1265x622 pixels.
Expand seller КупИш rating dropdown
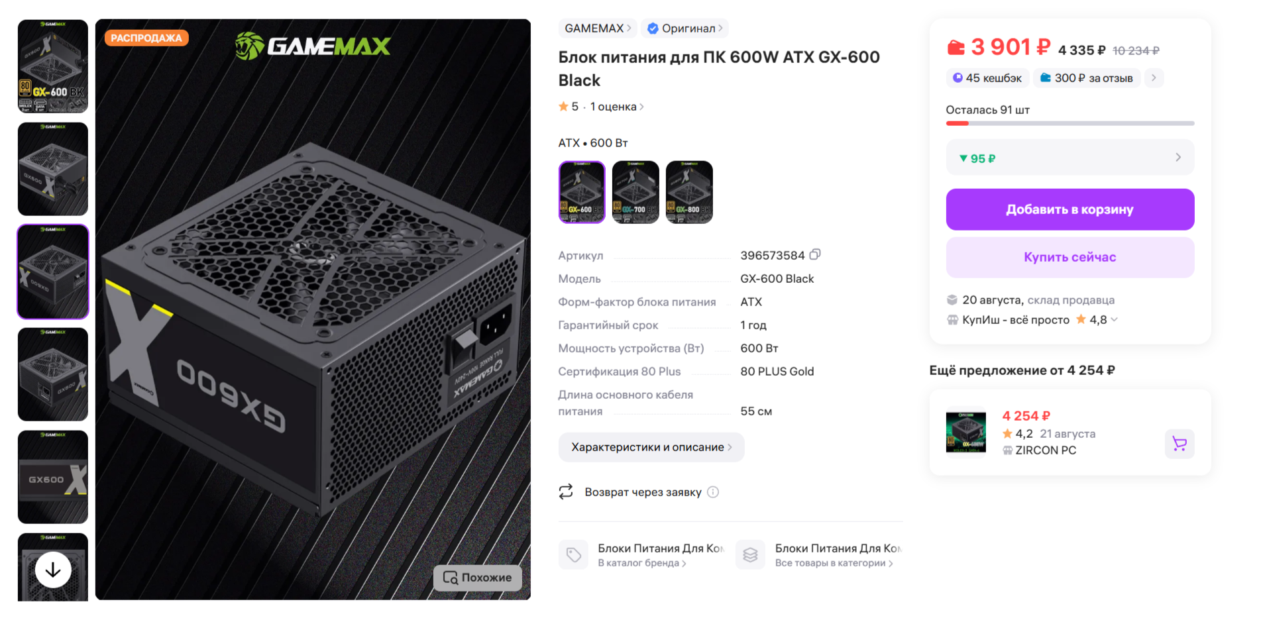coord(1115,319)
